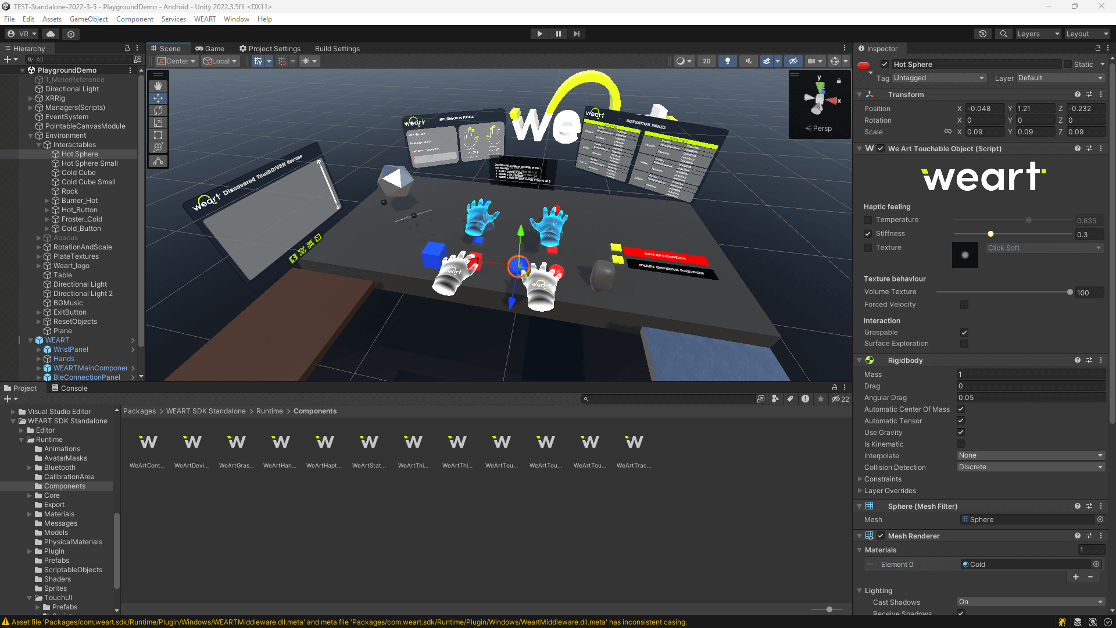Toggle scene lighting bulb icon
The height and width of the screenshot is (628, 1116).
727,61
